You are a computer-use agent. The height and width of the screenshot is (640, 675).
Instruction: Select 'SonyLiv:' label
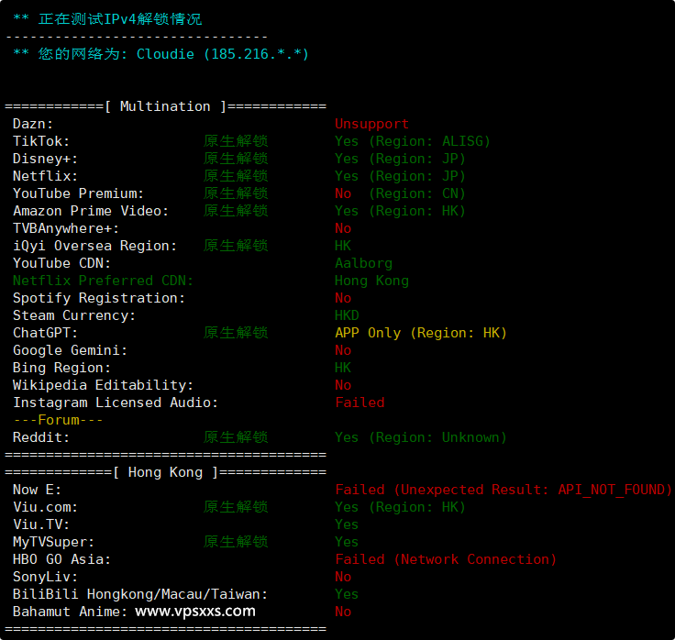click(x=45, y=577)
